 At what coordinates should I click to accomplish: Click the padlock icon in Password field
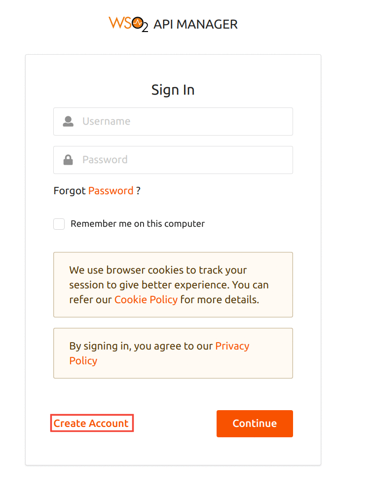68,160
